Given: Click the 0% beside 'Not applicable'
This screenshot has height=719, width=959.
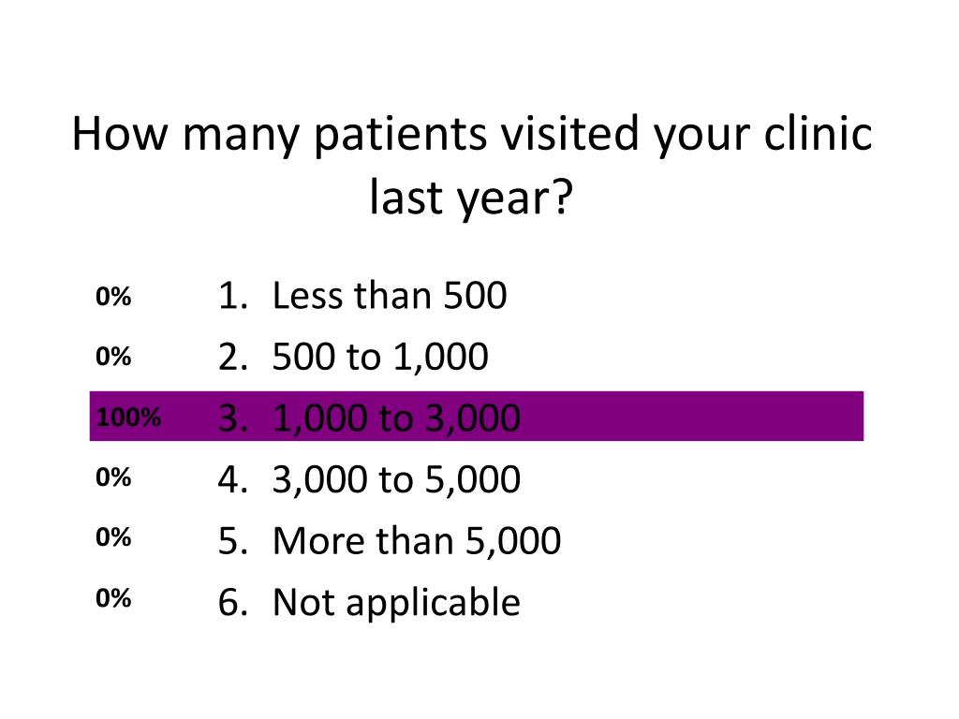Looking at the screenshot, I should click(x=113, y=598).
